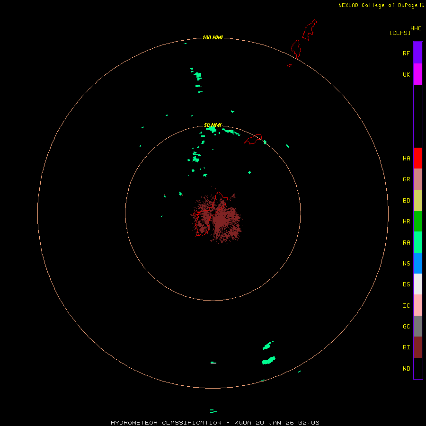The image size is (426, 426).
Task: Click the HHC product label
Action: coord(416,28)
